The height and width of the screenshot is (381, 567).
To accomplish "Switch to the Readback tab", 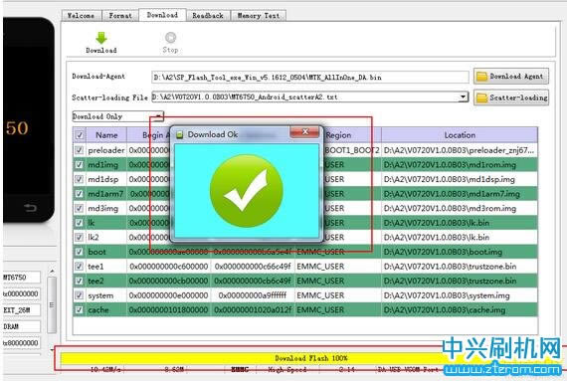I will tap(208, 16).
